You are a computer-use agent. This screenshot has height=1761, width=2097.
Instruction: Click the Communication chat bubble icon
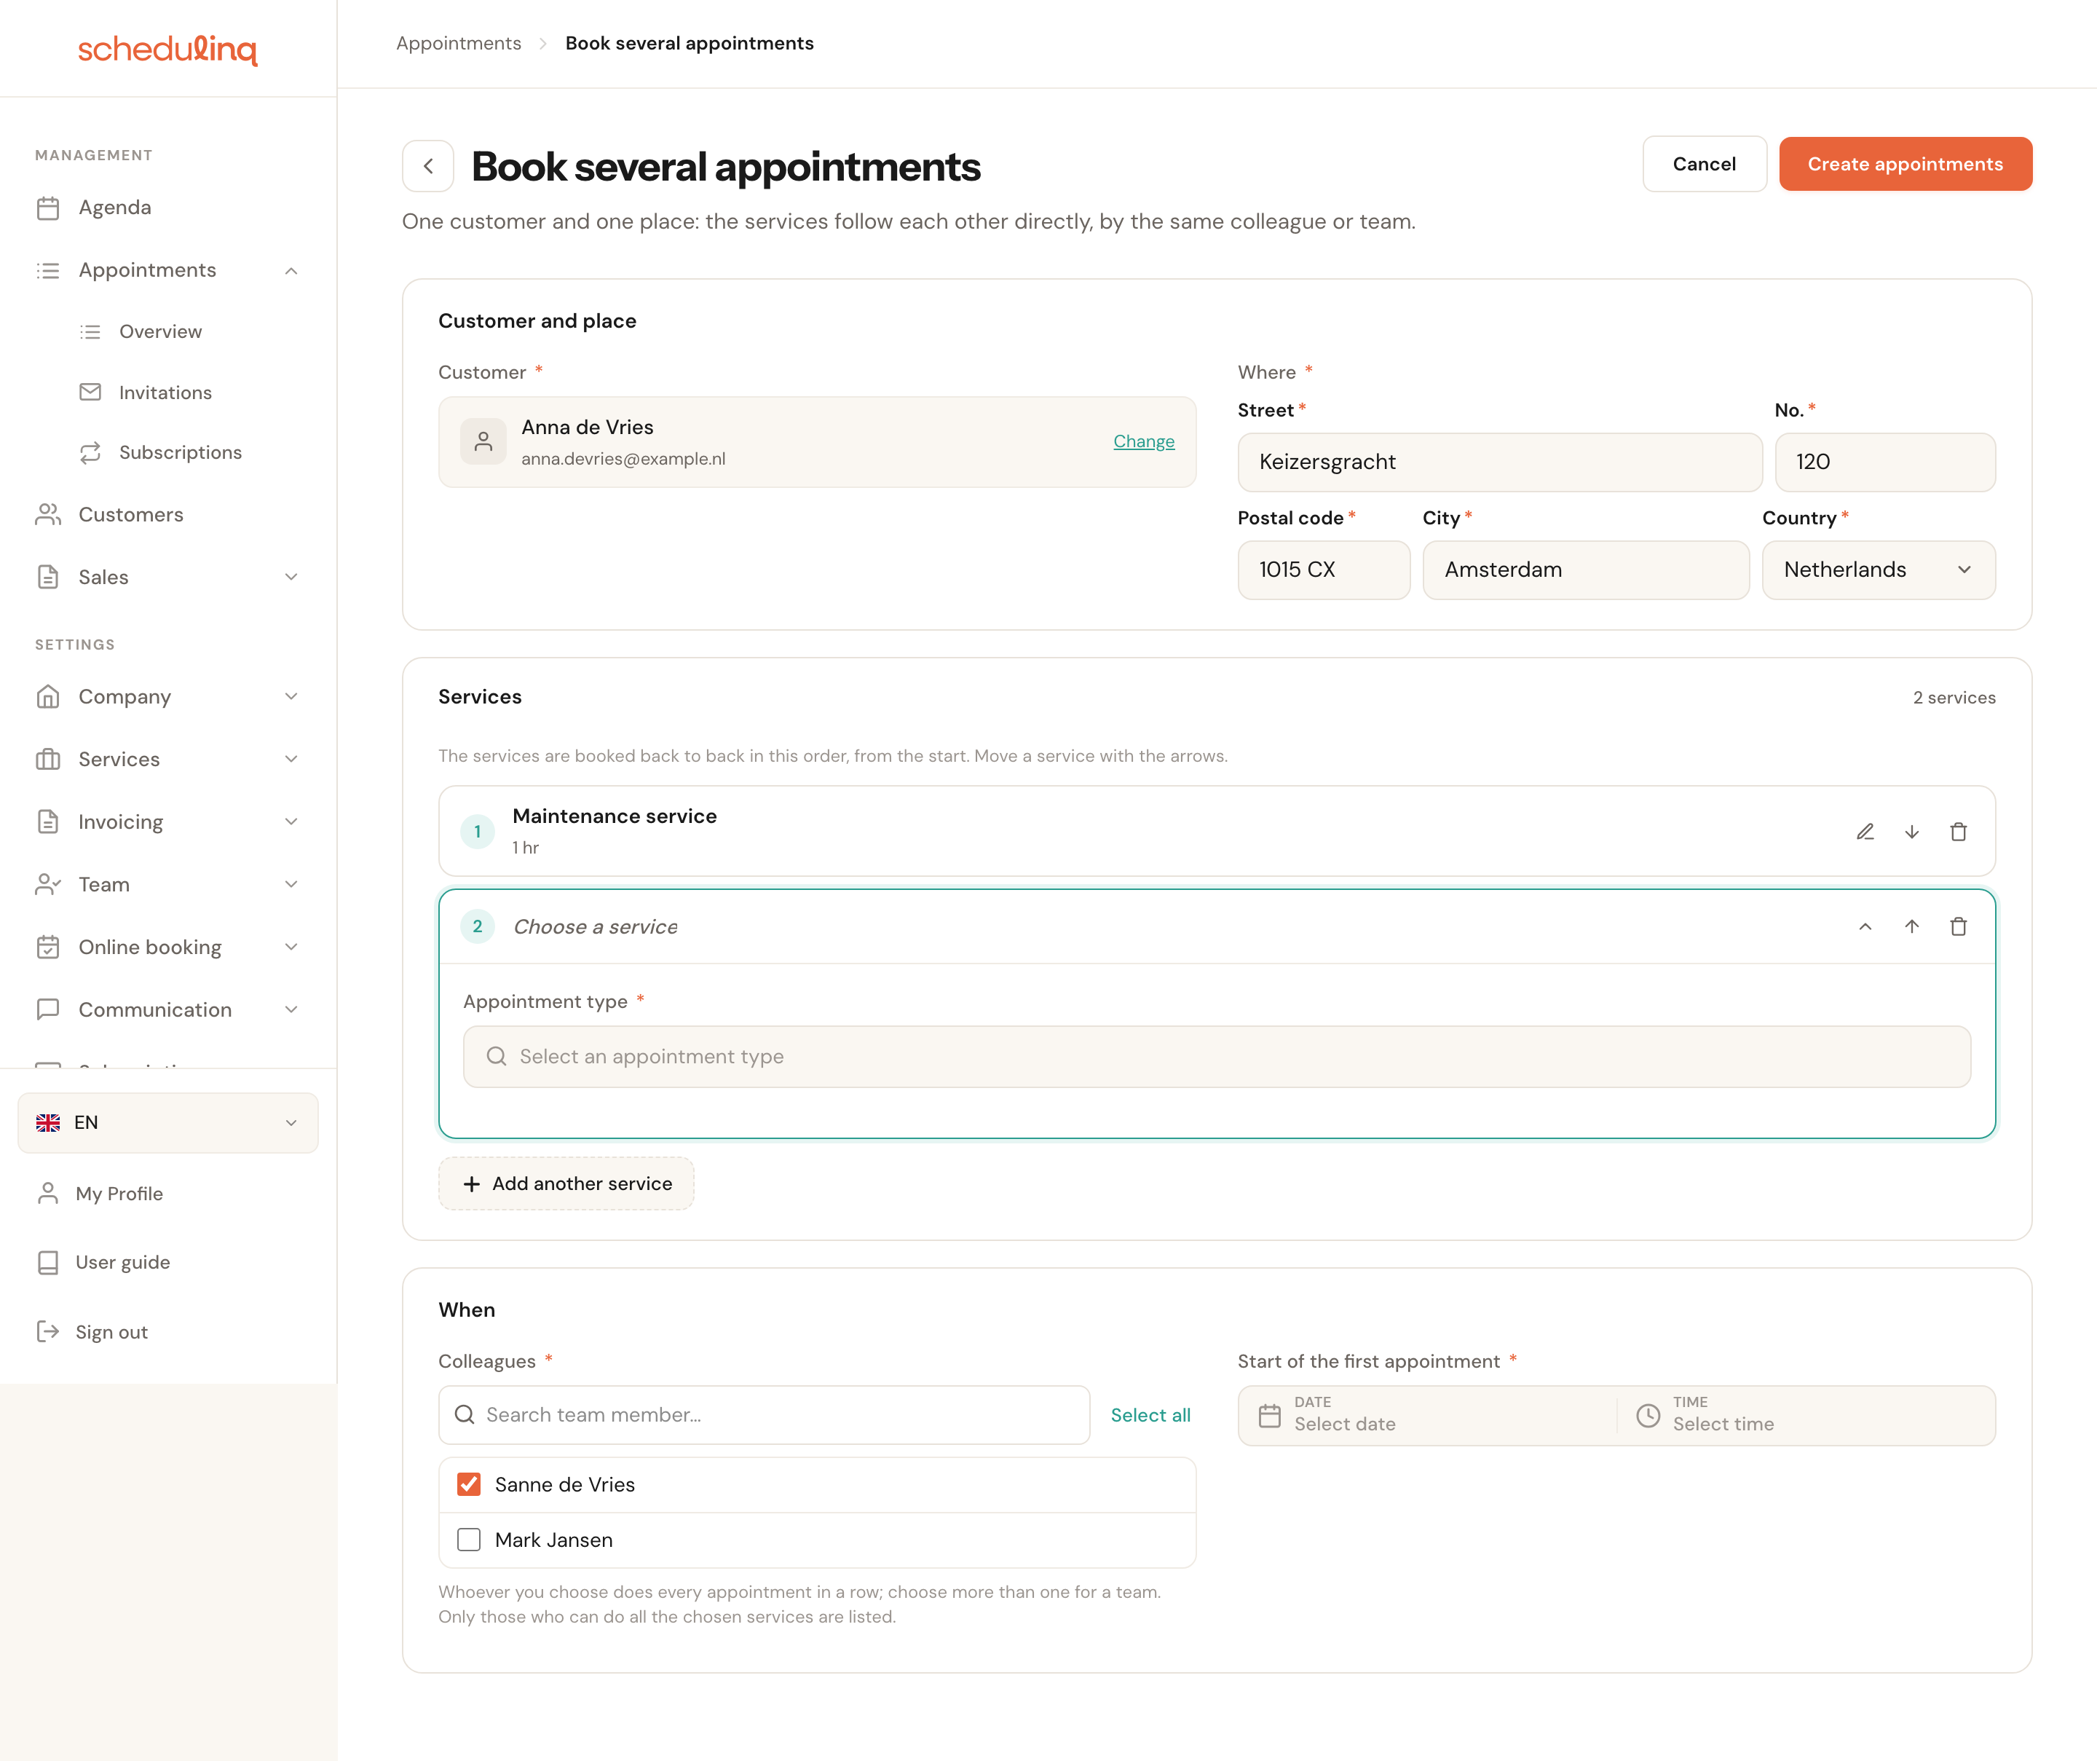coord(48,1010)
